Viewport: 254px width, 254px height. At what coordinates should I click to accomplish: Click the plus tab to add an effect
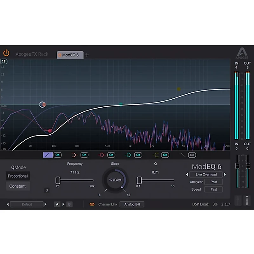pos(87,55)
